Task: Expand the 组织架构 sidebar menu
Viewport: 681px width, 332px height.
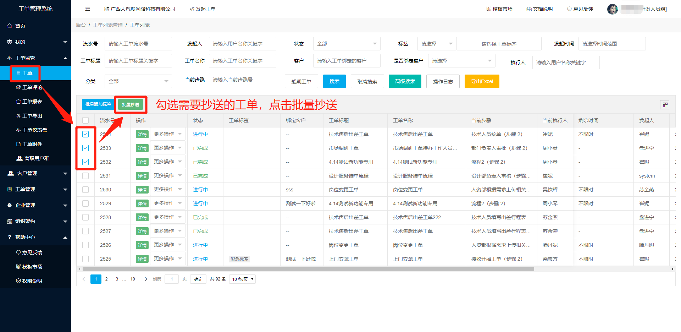Action: click(35, 221)
